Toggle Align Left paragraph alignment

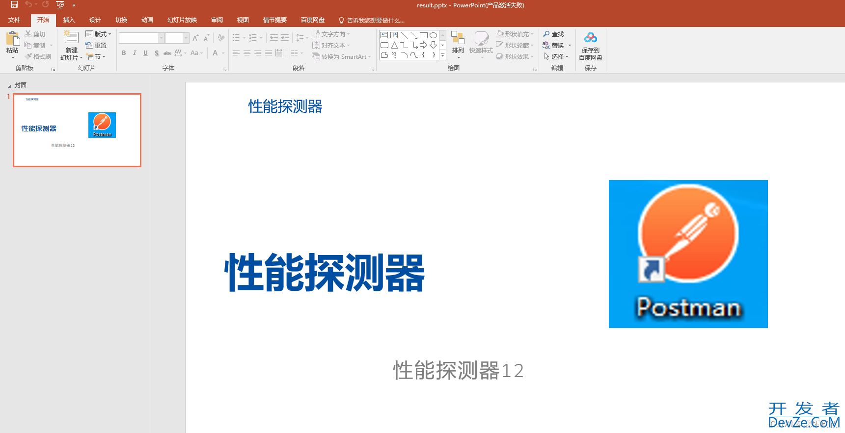[236, 53]
